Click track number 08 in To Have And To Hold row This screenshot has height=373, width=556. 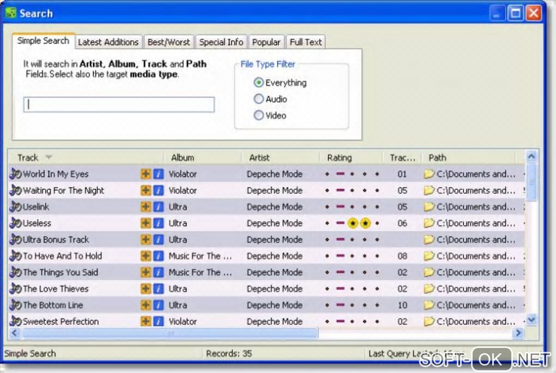[x=402, y=256]
